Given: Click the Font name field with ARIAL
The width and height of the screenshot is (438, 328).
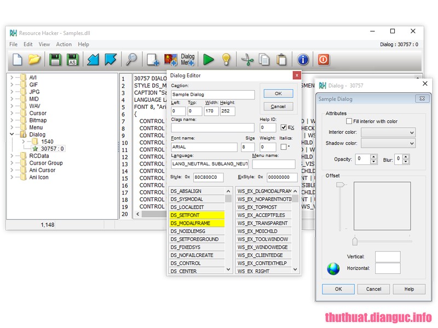Looking at the screenshot, I should click(204, 147).
